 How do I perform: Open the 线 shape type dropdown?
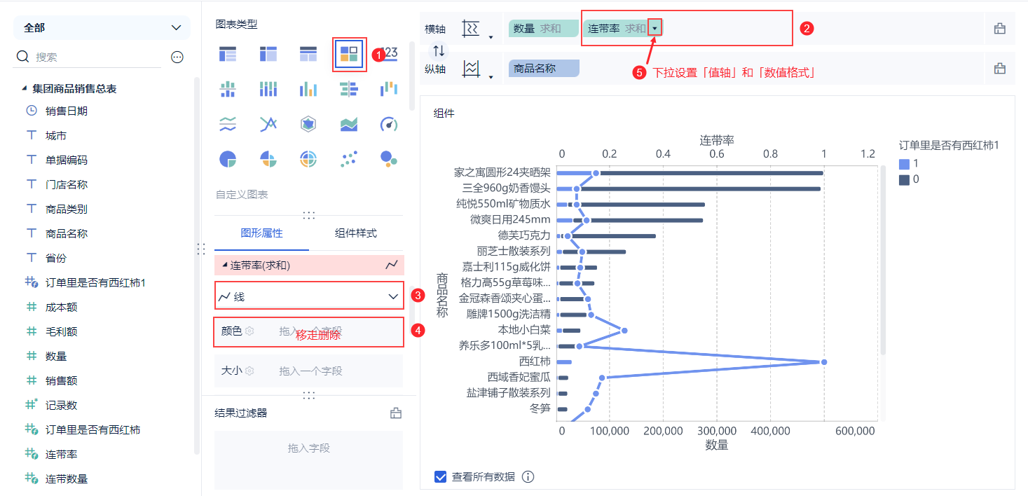pos(309,297)
